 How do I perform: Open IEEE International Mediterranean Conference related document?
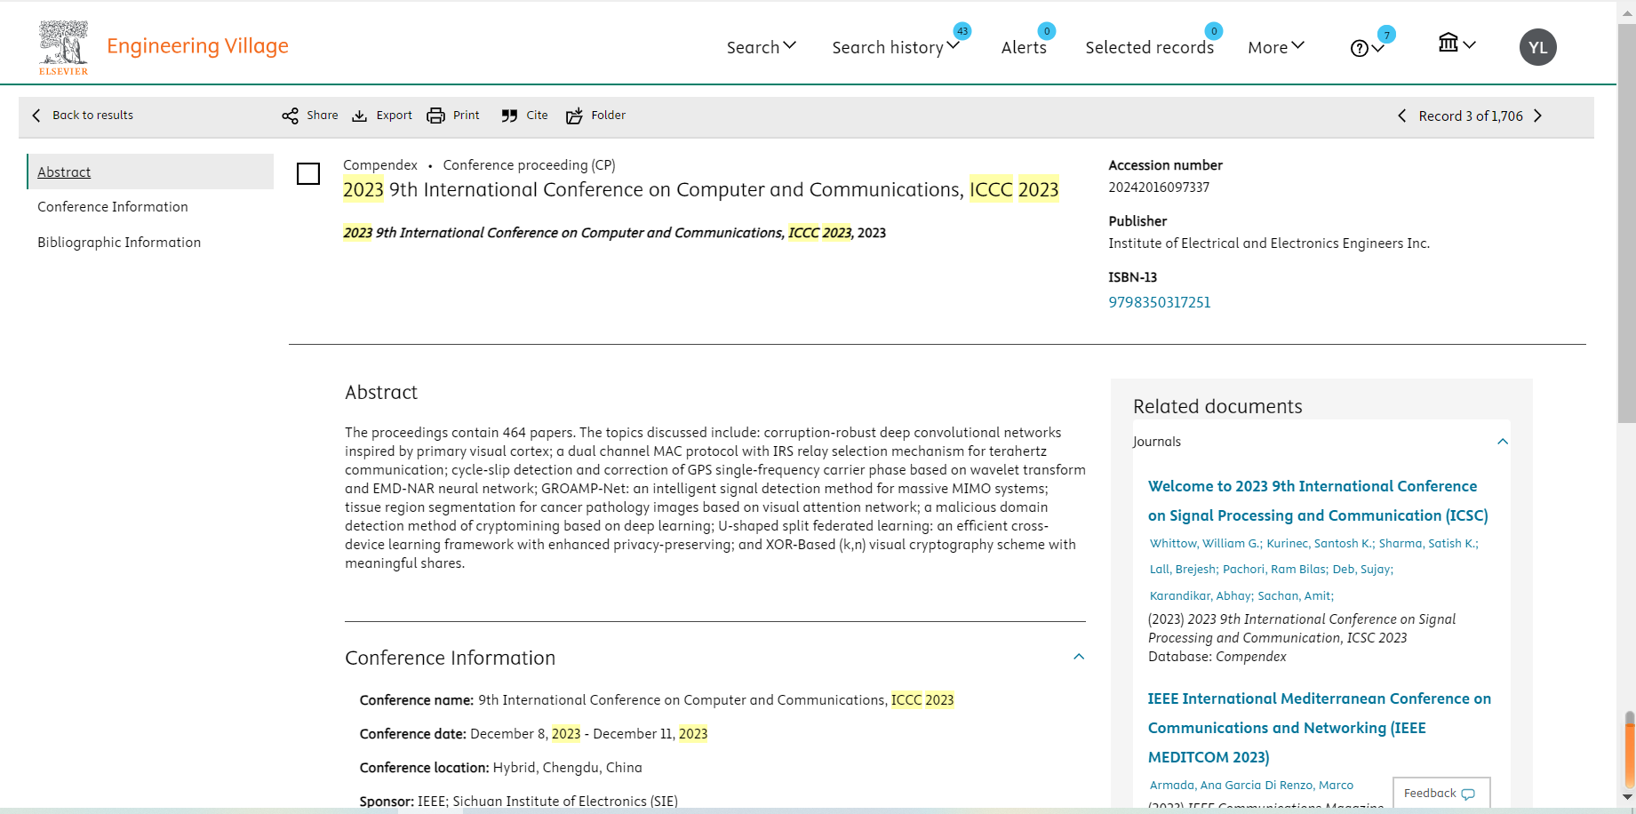[x=1320, y=728]
